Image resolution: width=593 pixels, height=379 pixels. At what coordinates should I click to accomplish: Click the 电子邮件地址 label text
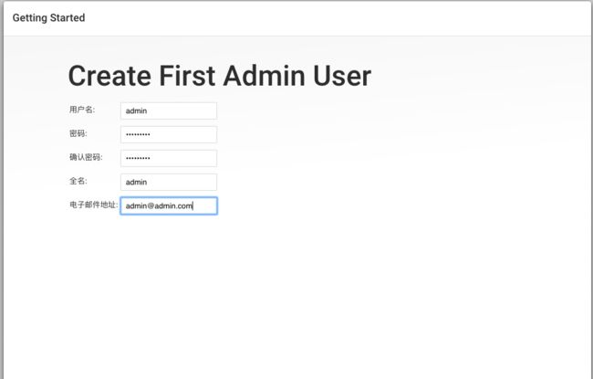point(94,205)
